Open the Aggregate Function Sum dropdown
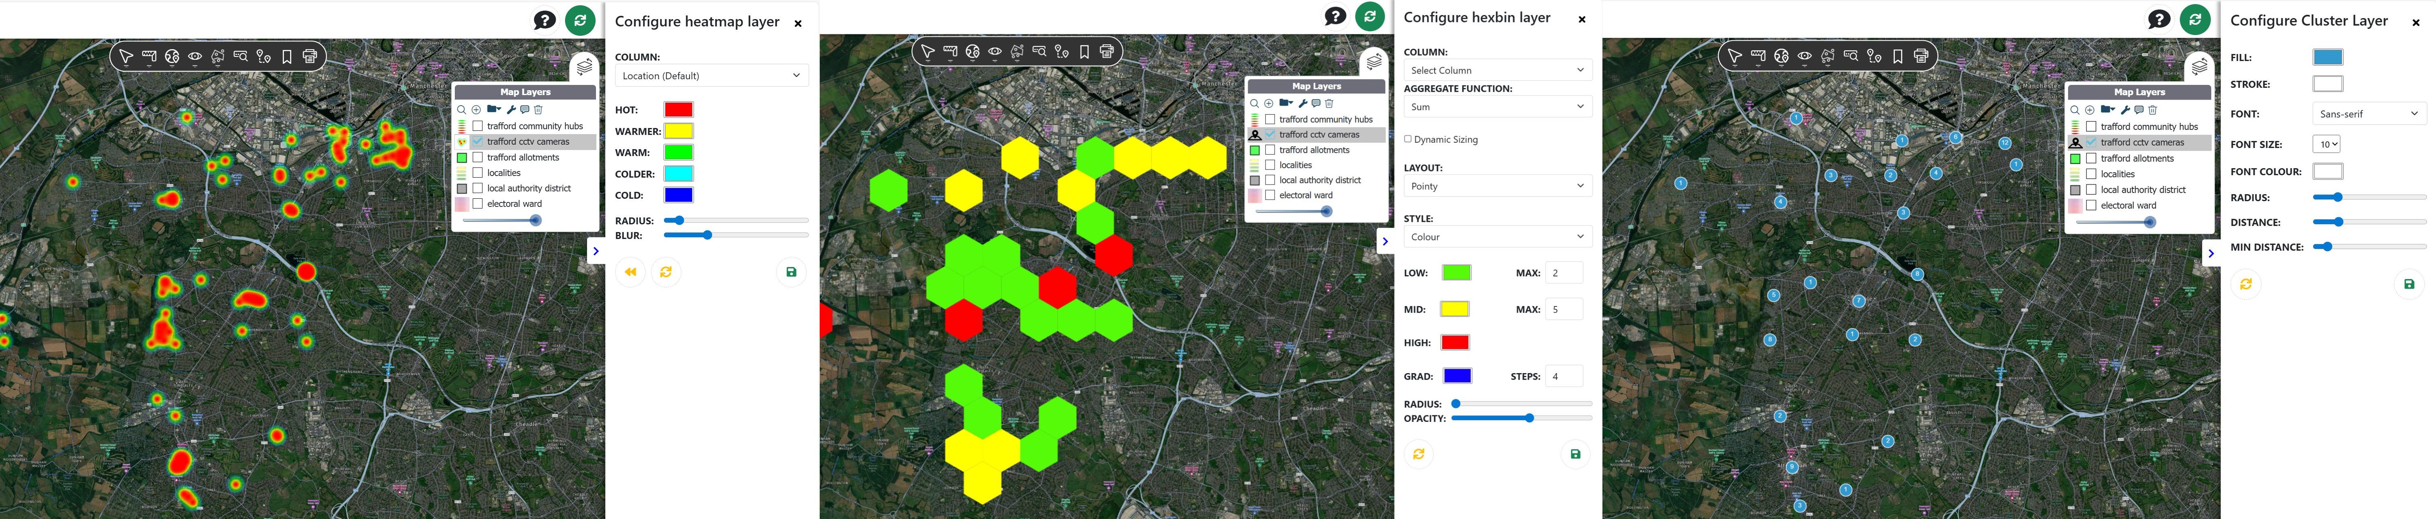The width and height of the screenshot is (2436, 519). tap(1497, 107)
